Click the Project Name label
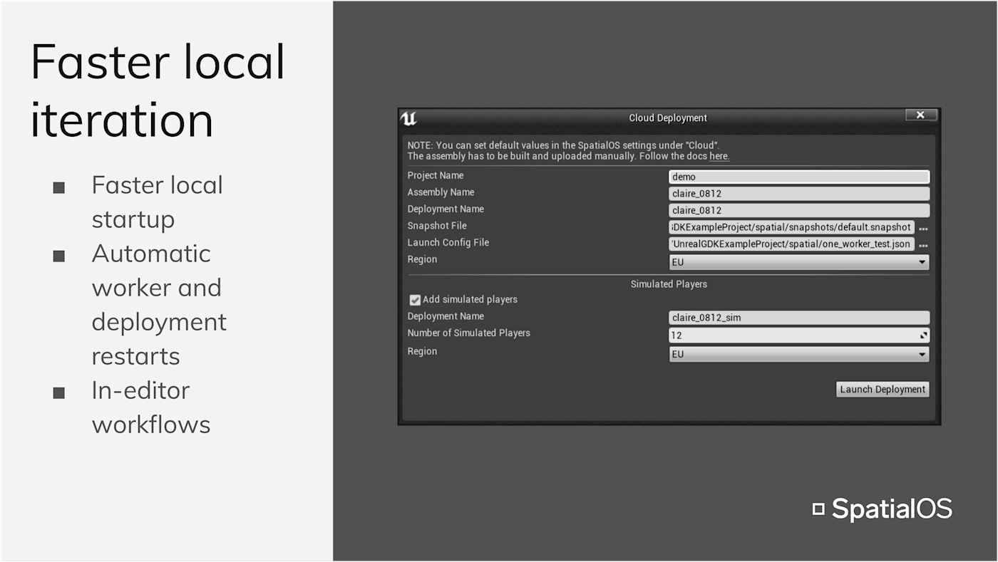Viewport: 998px width, 562px height. (x=436, y=175)
